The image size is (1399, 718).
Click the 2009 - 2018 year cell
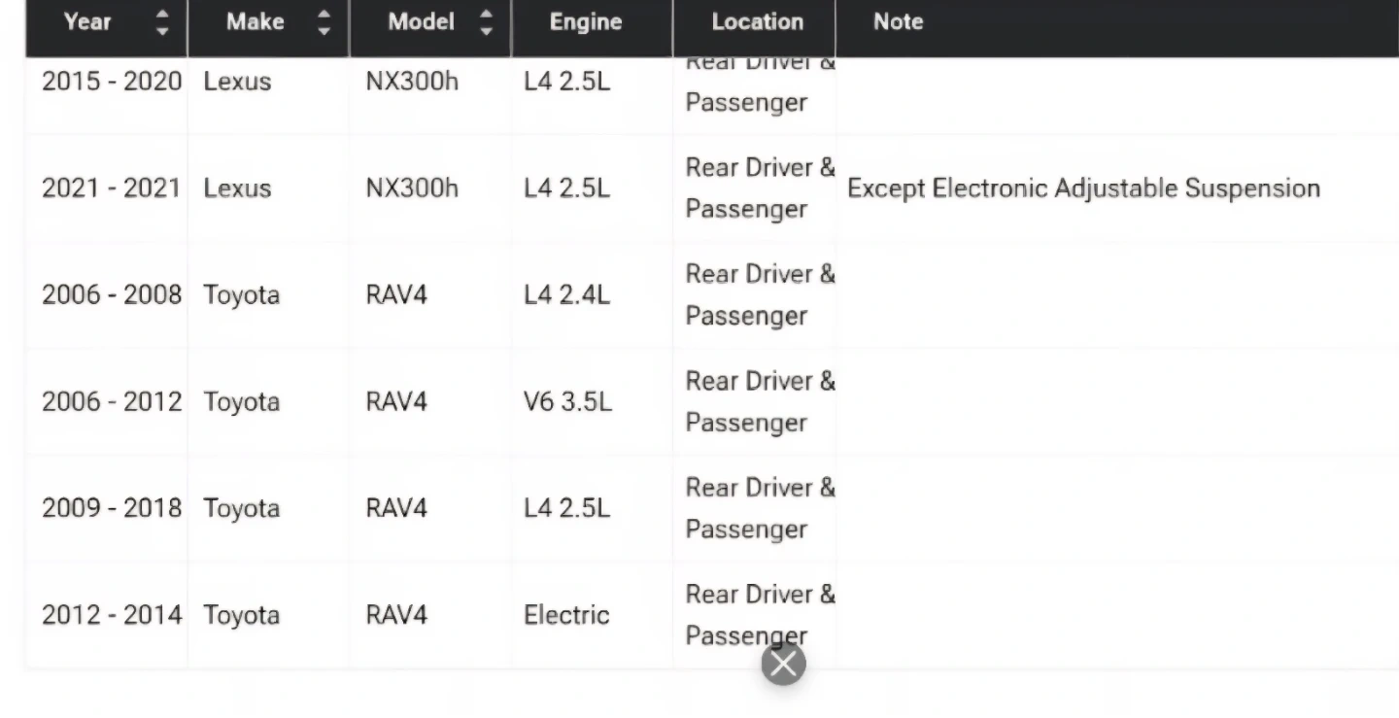111,508
